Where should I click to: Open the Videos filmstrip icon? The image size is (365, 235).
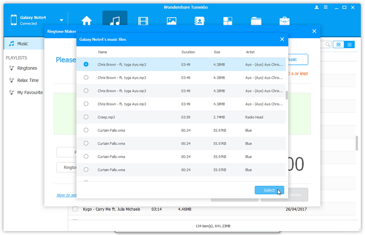pyautogui.click(x=143, y=21)
